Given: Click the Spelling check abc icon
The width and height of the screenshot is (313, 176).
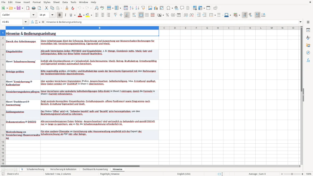Looking at the screenshot, I should coord(102,8).
